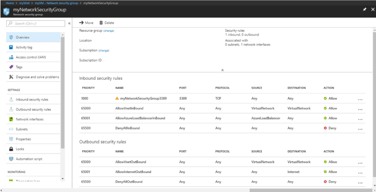
Task: Click inside the Search (Ctrl+/) field
Action: (35, 23)
